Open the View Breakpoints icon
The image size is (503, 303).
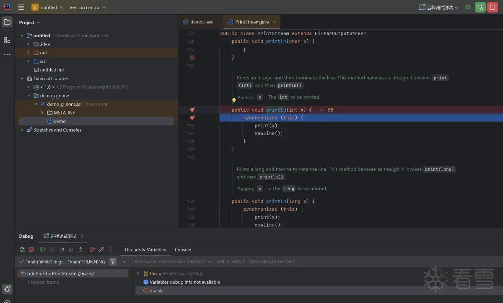(x=92, y=250)
